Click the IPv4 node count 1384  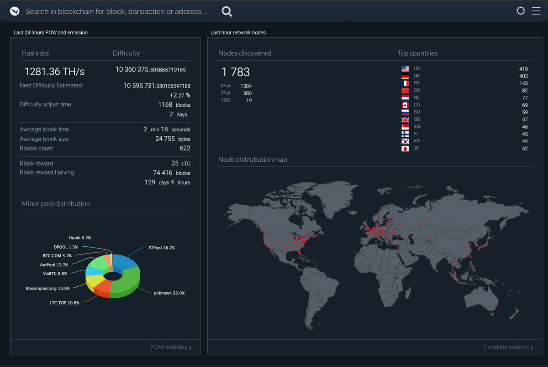click(246, 86)
